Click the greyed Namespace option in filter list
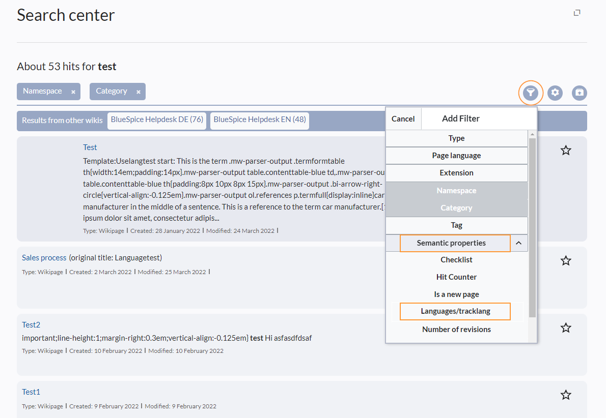 click(x=456, y=191)
